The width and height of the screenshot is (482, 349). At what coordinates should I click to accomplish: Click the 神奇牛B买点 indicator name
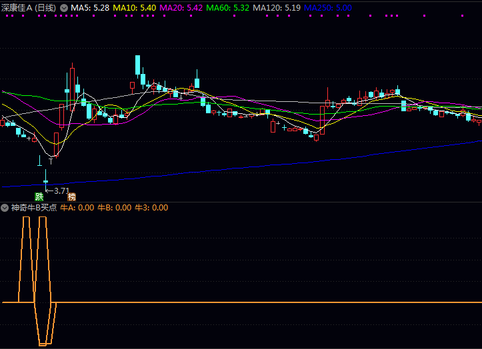click(33, 208)
